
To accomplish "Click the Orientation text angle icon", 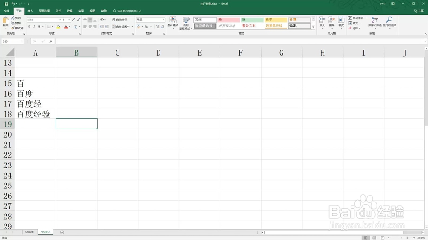I will (102, 20).
